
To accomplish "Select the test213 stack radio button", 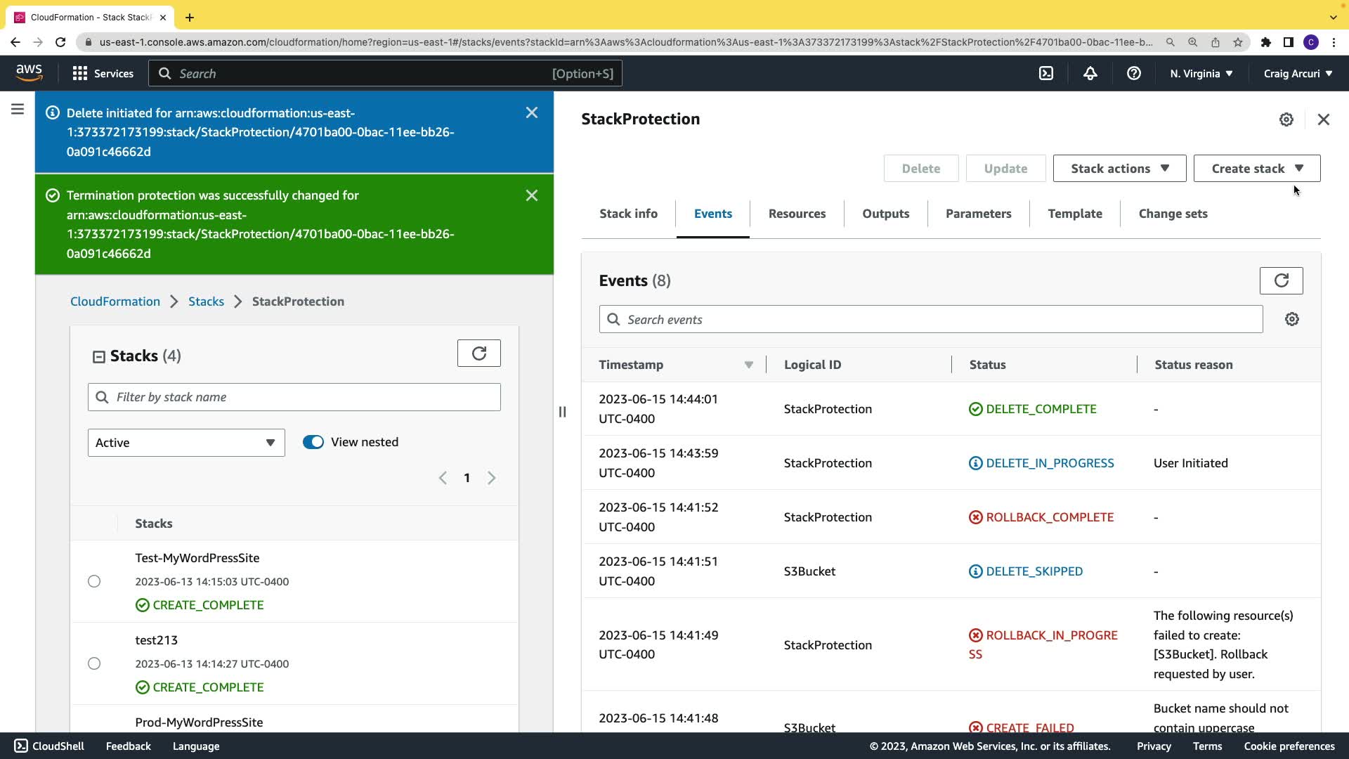I will click(x=94, y=663).
